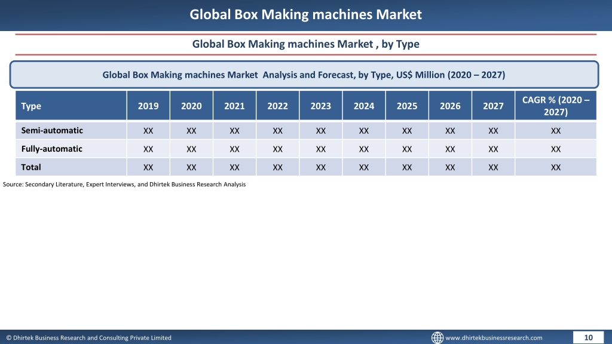Click the Analysis and Forecast banner box
Viewport: 612px width, 344px height.
click(x=304, y=75)
